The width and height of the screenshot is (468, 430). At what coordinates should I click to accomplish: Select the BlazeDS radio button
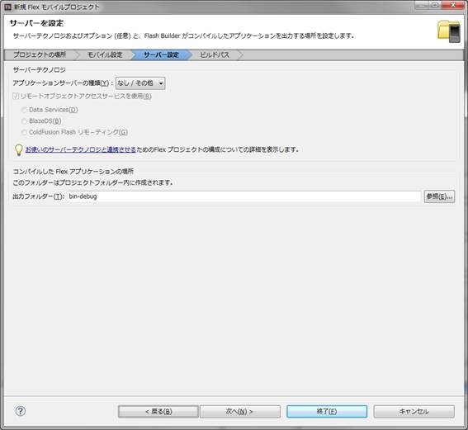25,120
